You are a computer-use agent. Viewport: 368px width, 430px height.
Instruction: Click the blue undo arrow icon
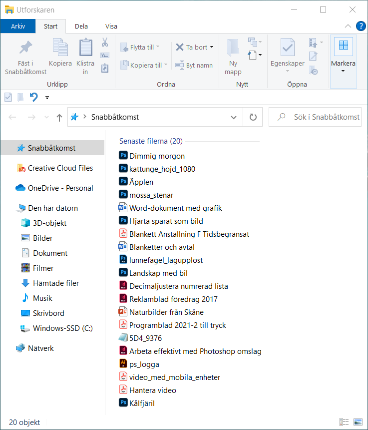(33, 97)
